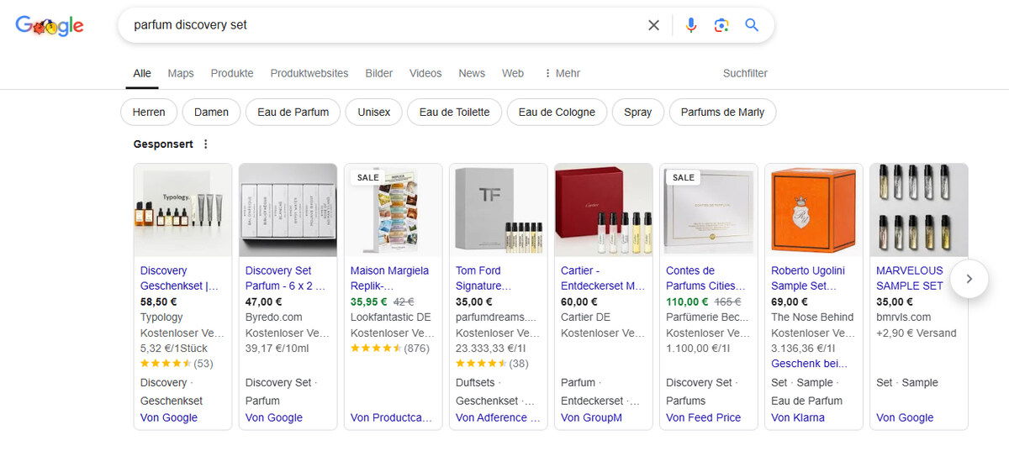Open Typology Discovery Geschenkset product image
Viewport: 1009px width, 451px height.
(182, 210)
